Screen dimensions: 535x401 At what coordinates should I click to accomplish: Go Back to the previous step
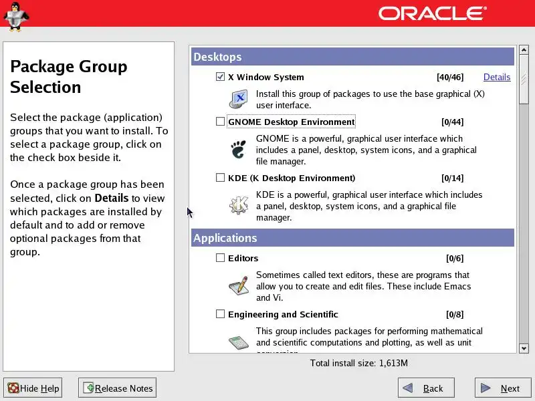[426, 388]
